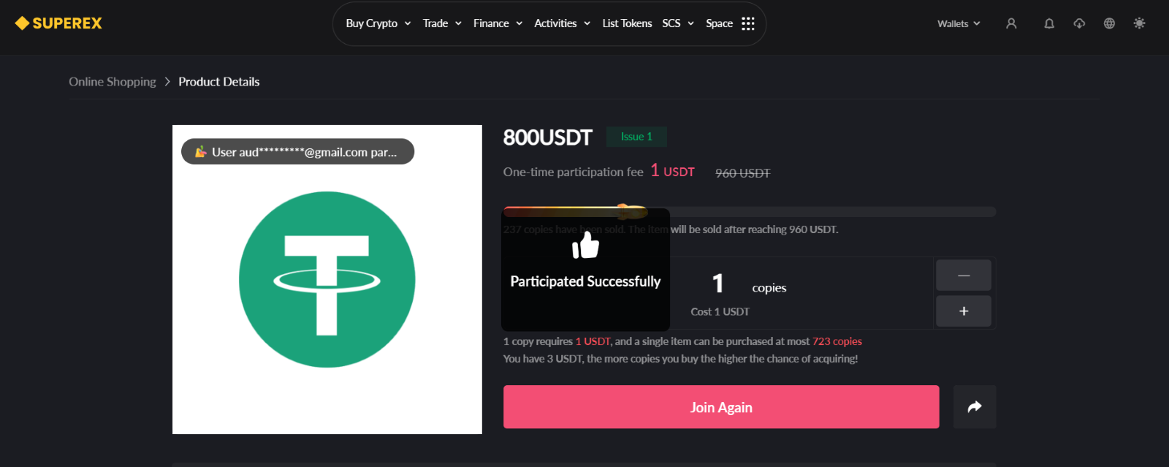Go back to Online Shopping breadcrumb
This screenshot has height=467, width=1169.
click(x=113, y=82)
